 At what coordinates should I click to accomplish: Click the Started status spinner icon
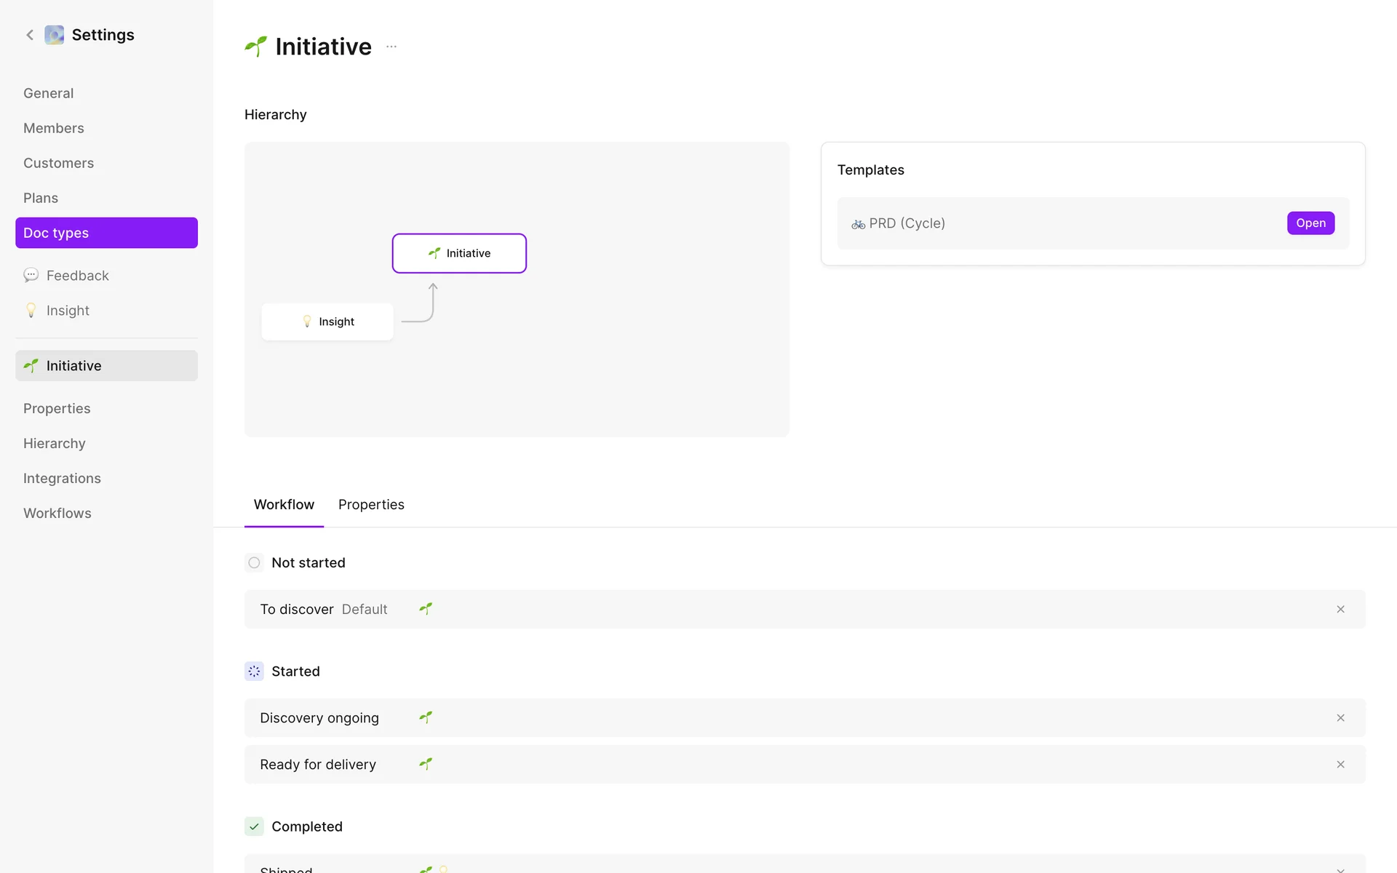[254, 671]
